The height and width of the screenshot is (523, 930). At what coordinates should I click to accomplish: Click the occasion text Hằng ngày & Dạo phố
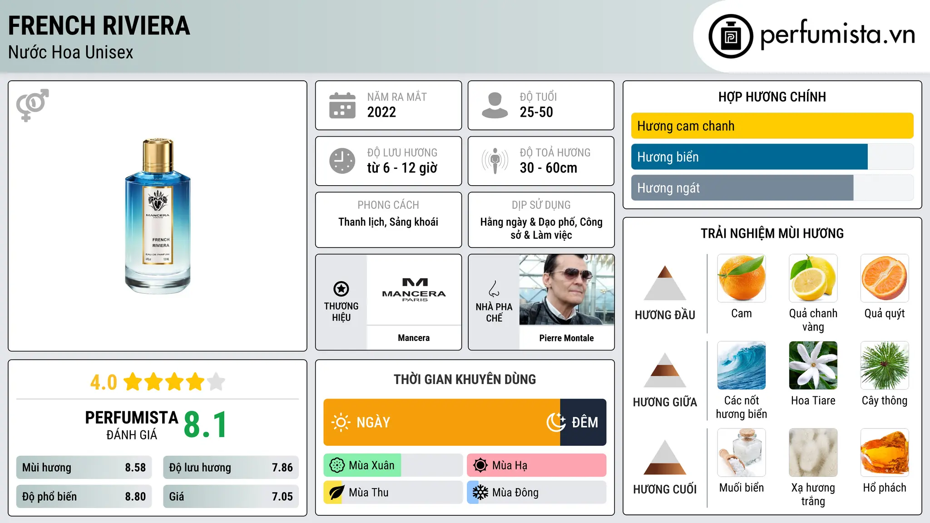tap(541, 228)
